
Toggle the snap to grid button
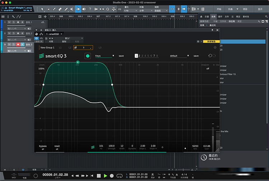172,9
